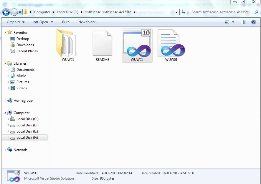Collapse the Computer node
The image size is (261, 184).
tap(5, 113)
